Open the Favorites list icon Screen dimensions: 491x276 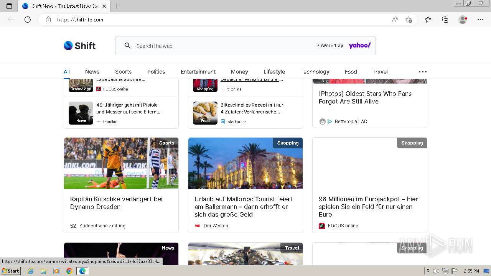428,20
